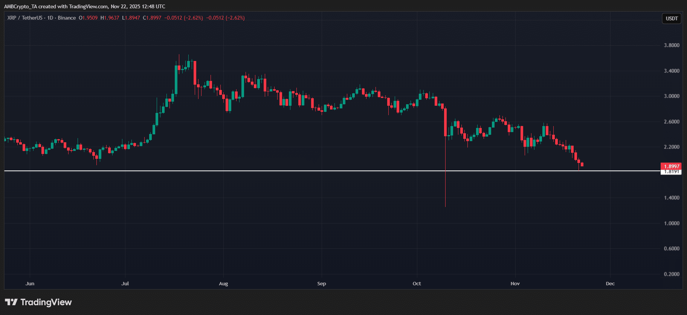
Task: Click the Aug label on time axis
Action: click(x=223, y=283)
